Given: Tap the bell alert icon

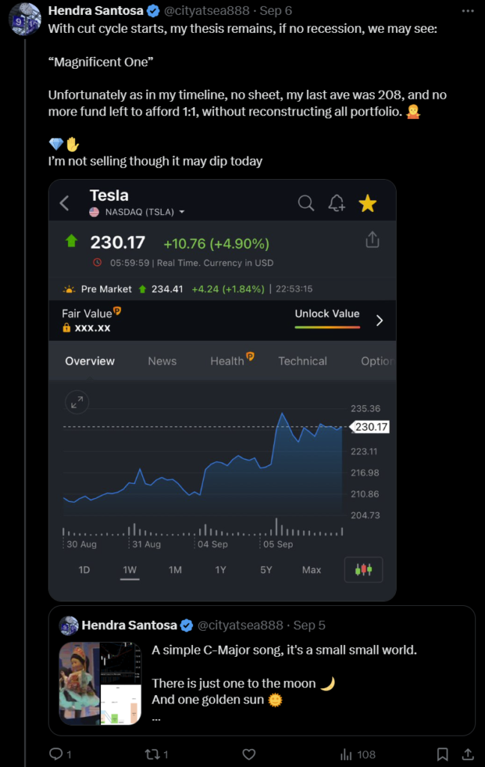Looking at the screenshot, I should (337, 202).
